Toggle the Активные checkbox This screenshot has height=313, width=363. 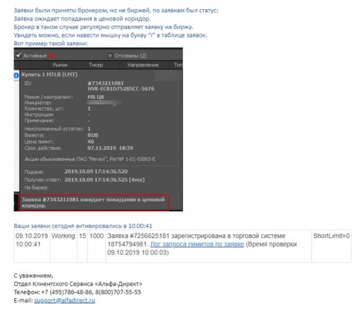(19, 56)
